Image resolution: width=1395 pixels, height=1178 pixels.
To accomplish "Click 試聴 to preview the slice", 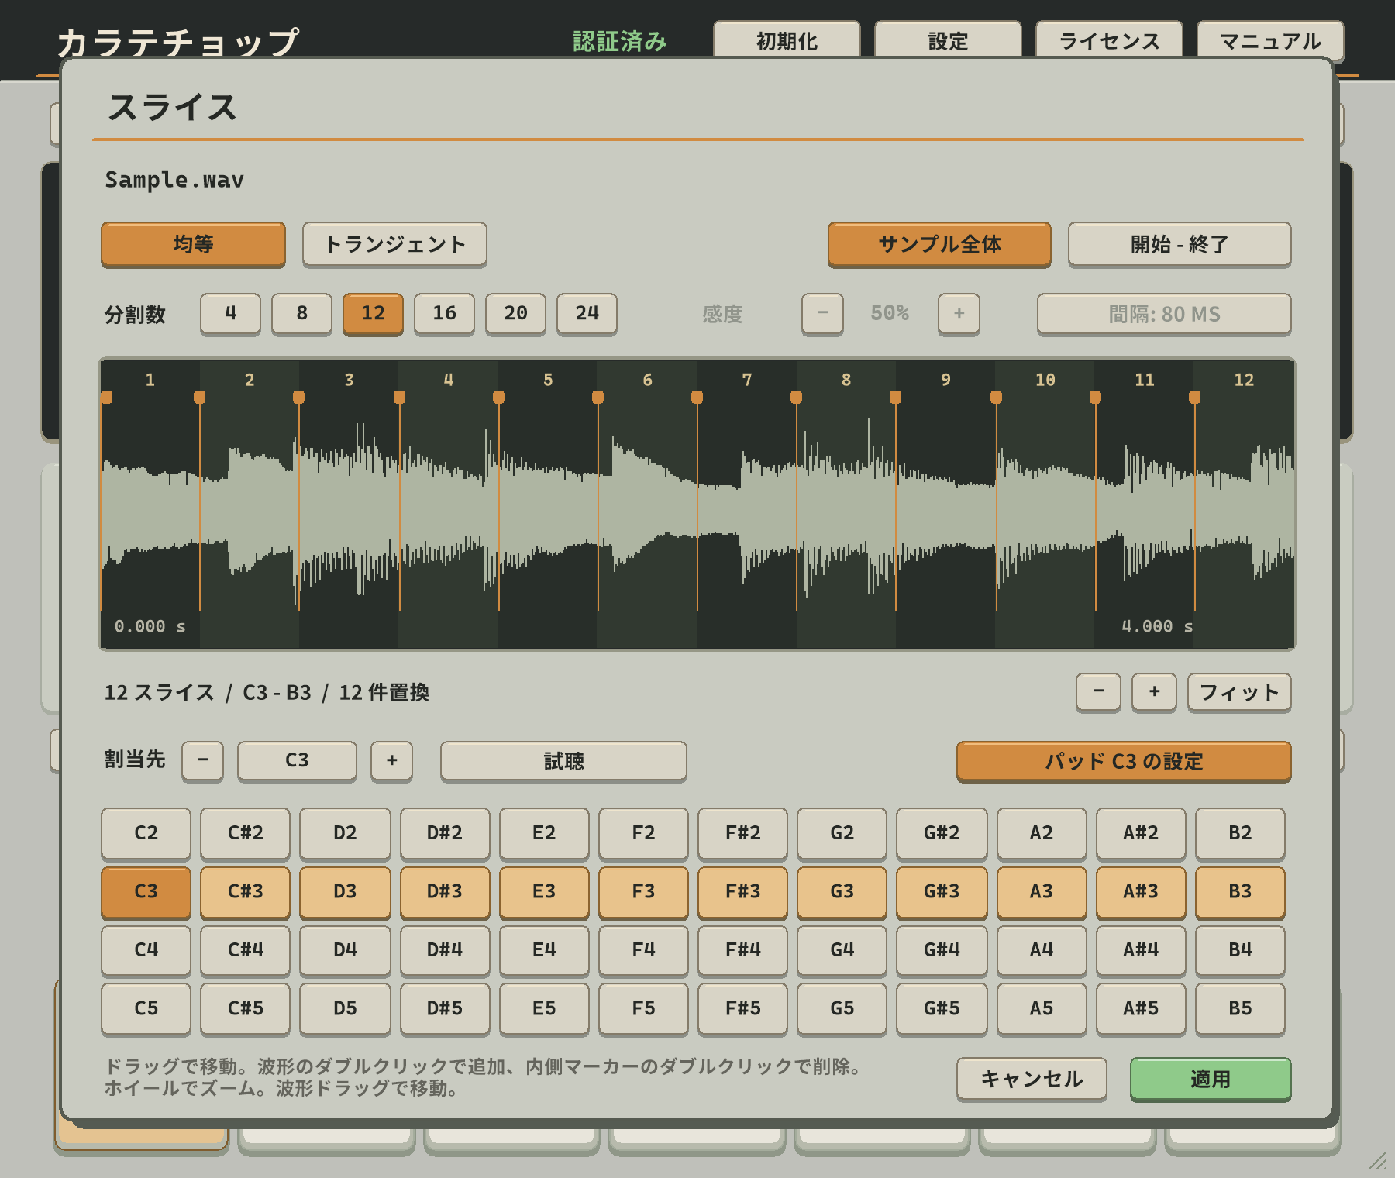I will (563, 760).
